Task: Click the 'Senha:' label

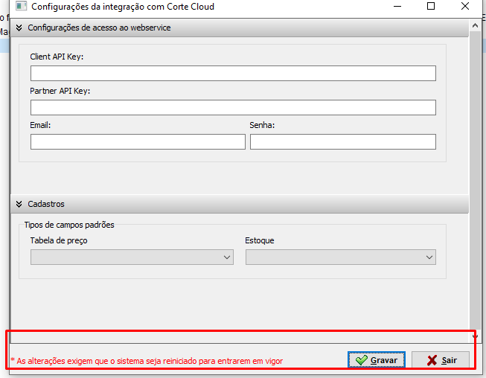Action: [262, 125]
